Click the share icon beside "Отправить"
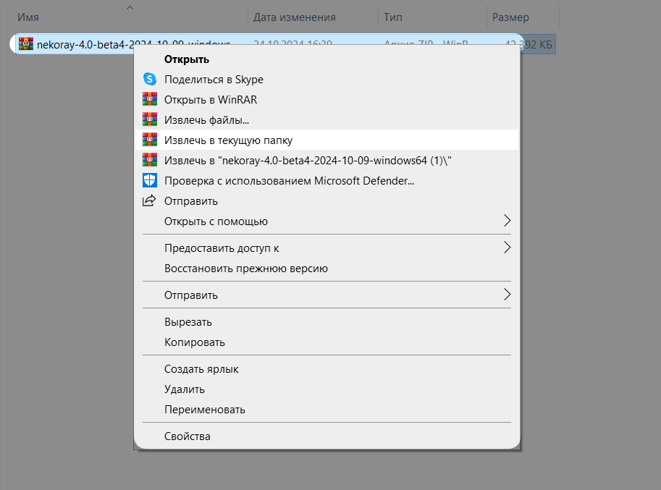The height and width of the screenshot is (490, 661). [x=150, y=201]
